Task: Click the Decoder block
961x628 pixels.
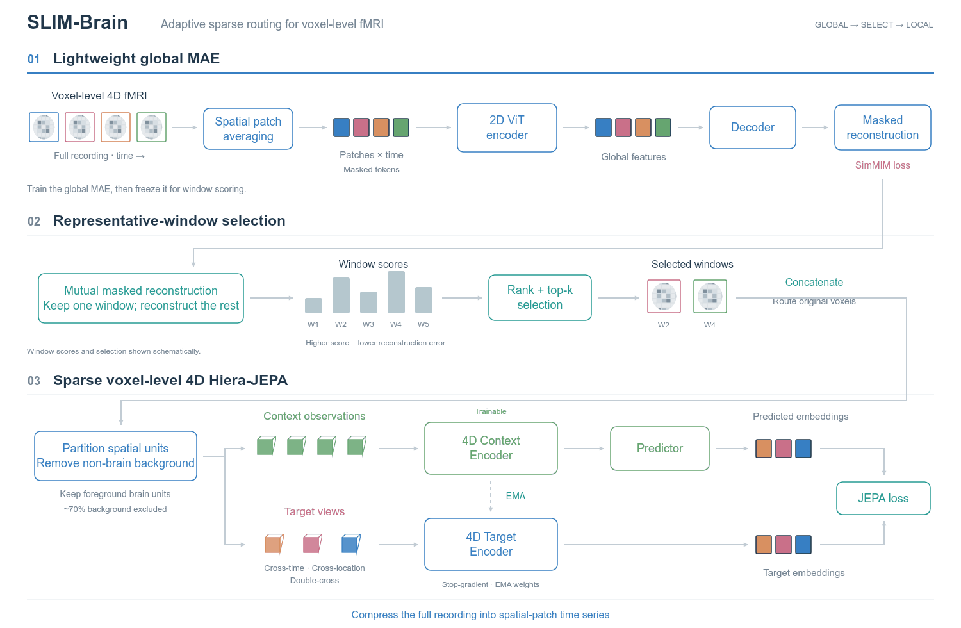Action: tap(753, 128)
